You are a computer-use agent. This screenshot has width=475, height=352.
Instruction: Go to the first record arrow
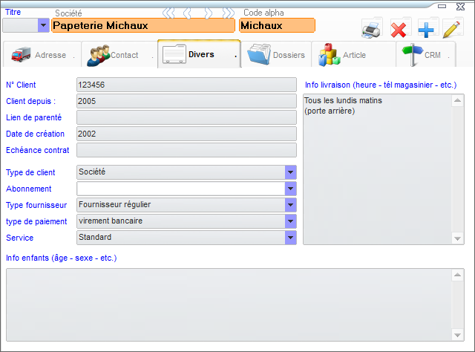tap(169, 13)
